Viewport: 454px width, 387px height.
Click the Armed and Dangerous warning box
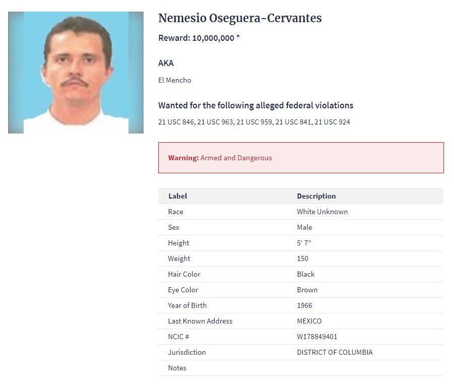(301, 158)
